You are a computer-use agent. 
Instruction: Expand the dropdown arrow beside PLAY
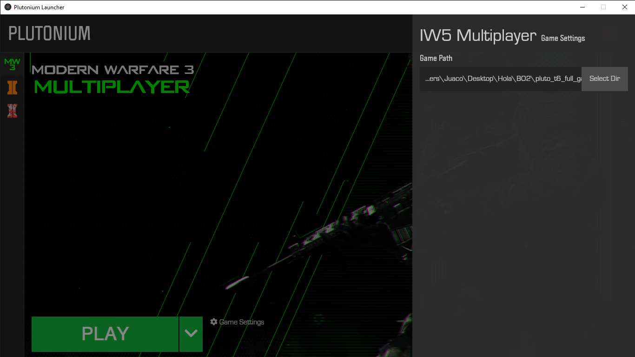(x=191, y=334)
